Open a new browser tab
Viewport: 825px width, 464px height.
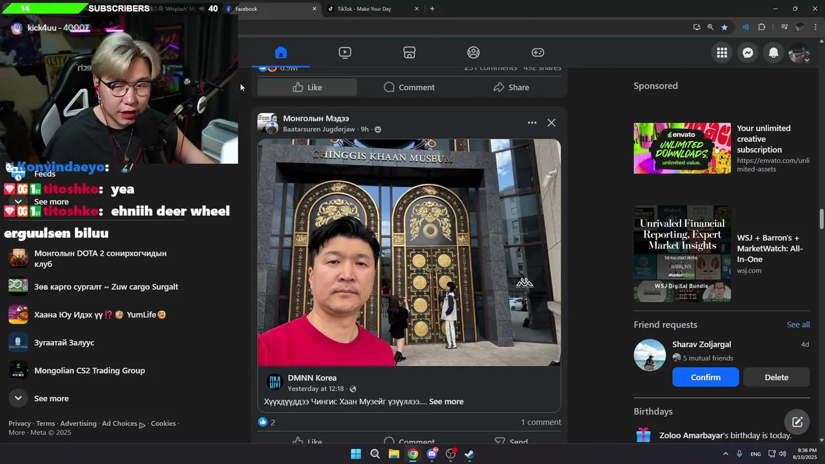click(x=432, y=9)
